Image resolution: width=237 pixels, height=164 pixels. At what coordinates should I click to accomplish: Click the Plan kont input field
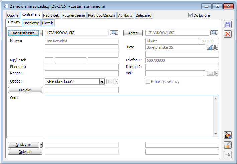click(x=82, y=67)
